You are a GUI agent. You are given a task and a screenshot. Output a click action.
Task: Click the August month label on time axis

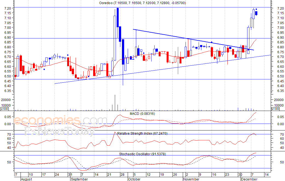(x=27, y=179)
